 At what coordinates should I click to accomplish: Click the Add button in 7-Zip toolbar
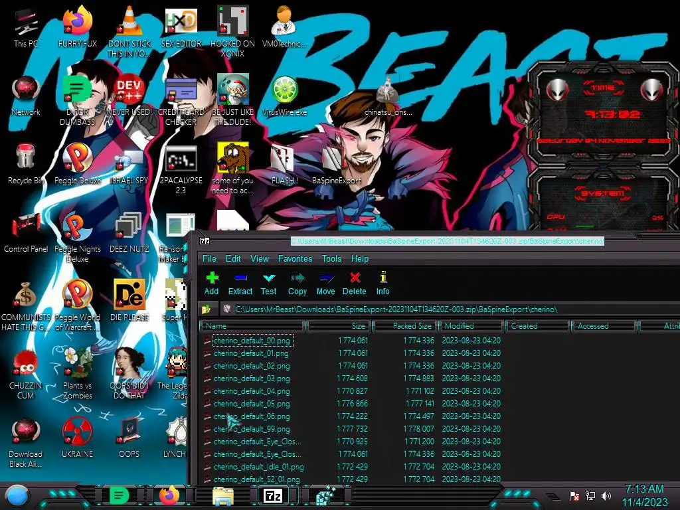(212, 283)
